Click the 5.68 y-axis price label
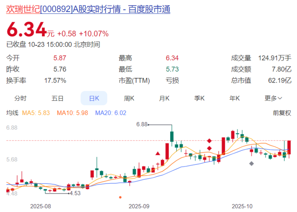Image resolution: width=297 pixels, height=212 pixels. (x=12, y=159)
